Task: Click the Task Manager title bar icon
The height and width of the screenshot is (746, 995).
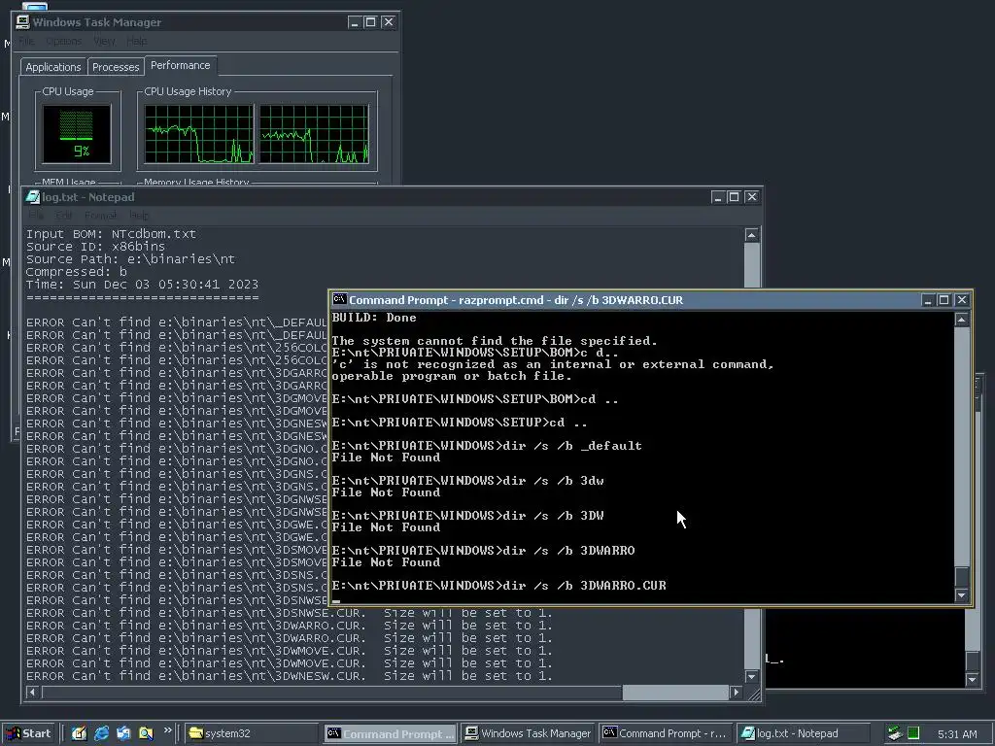Action: point(23,22)
